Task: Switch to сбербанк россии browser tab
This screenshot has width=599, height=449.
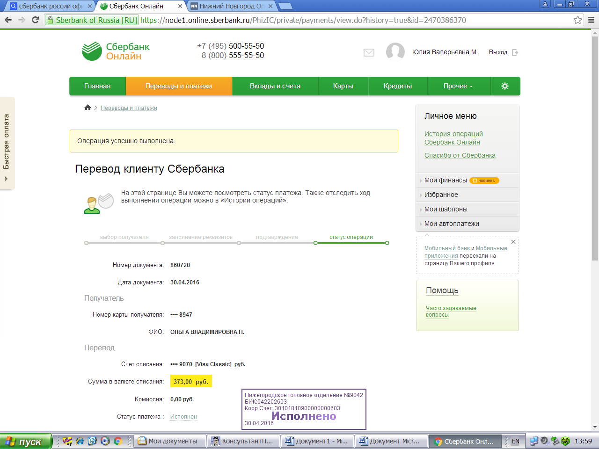Action: point(49,6)
